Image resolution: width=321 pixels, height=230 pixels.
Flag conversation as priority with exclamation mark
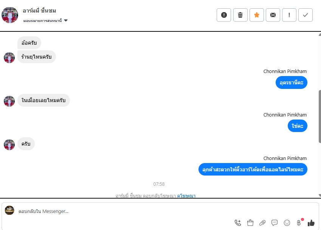point(289,15)
